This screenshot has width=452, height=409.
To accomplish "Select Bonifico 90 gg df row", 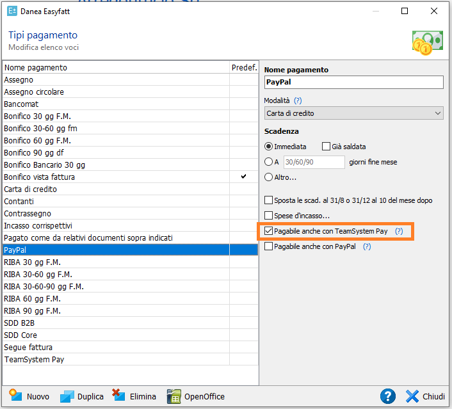I will click(x=131, y=152).
